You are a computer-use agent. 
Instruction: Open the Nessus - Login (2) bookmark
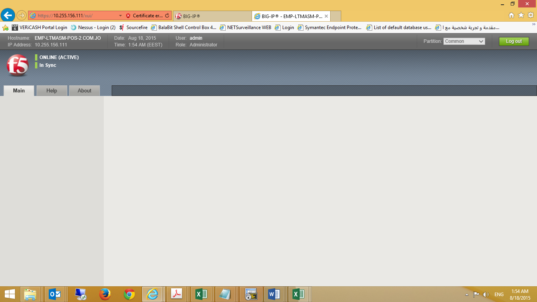pos(93,28)
